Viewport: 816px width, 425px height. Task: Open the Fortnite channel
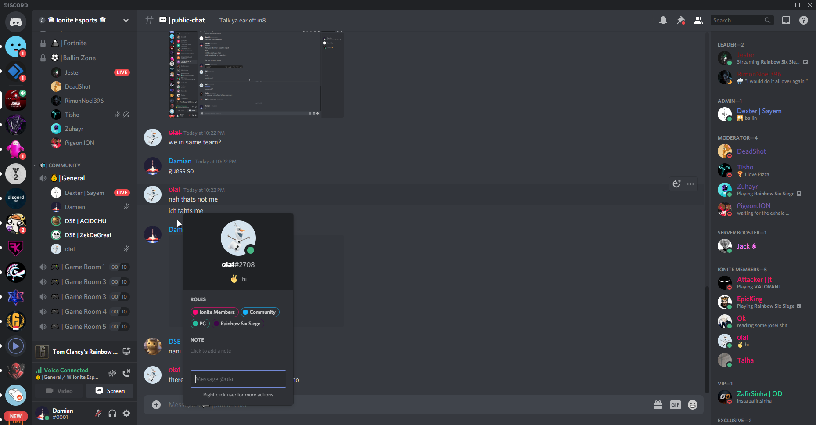pos(75,43)
